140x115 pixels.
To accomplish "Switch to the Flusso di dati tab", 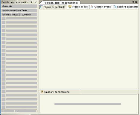I will pos(78,7).
